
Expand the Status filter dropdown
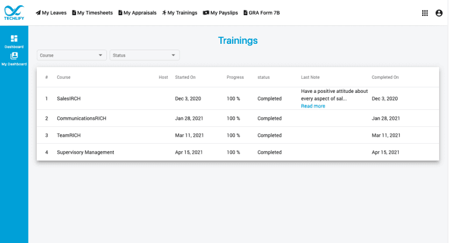click(x=144, y=55)
